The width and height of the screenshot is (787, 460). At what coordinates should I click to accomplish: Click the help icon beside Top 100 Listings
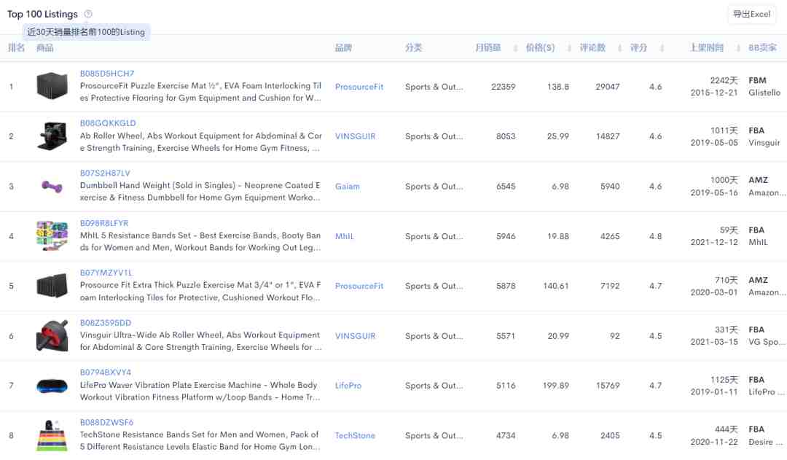(x=88, y=14)
